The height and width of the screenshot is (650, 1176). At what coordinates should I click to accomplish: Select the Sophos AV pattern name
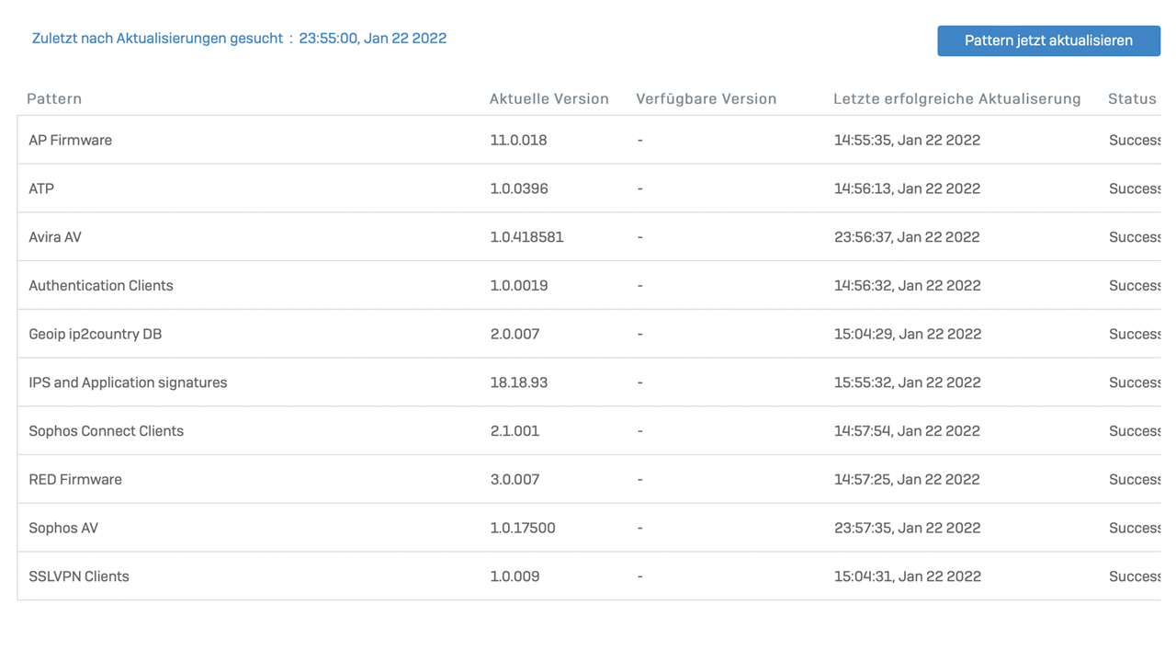click(63, 528)
